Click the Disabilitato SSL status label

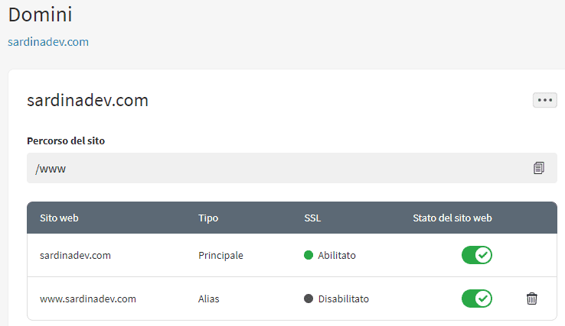click(343, 299)
